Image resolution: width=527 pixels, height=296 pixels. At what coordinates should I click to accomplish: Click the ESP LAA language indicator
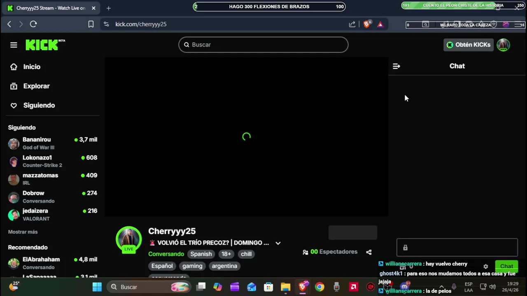click(x=469, y=287)
